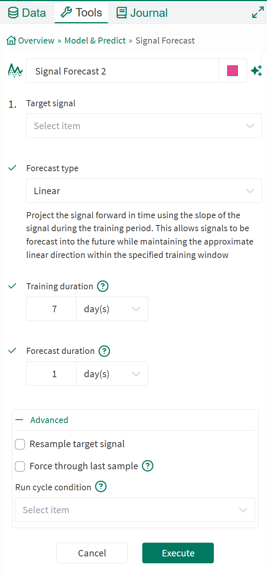The height and width of the screenshot is (574, 267).
Task: Click the expand panel arrows icon
Action: click(x=257, y=13)
